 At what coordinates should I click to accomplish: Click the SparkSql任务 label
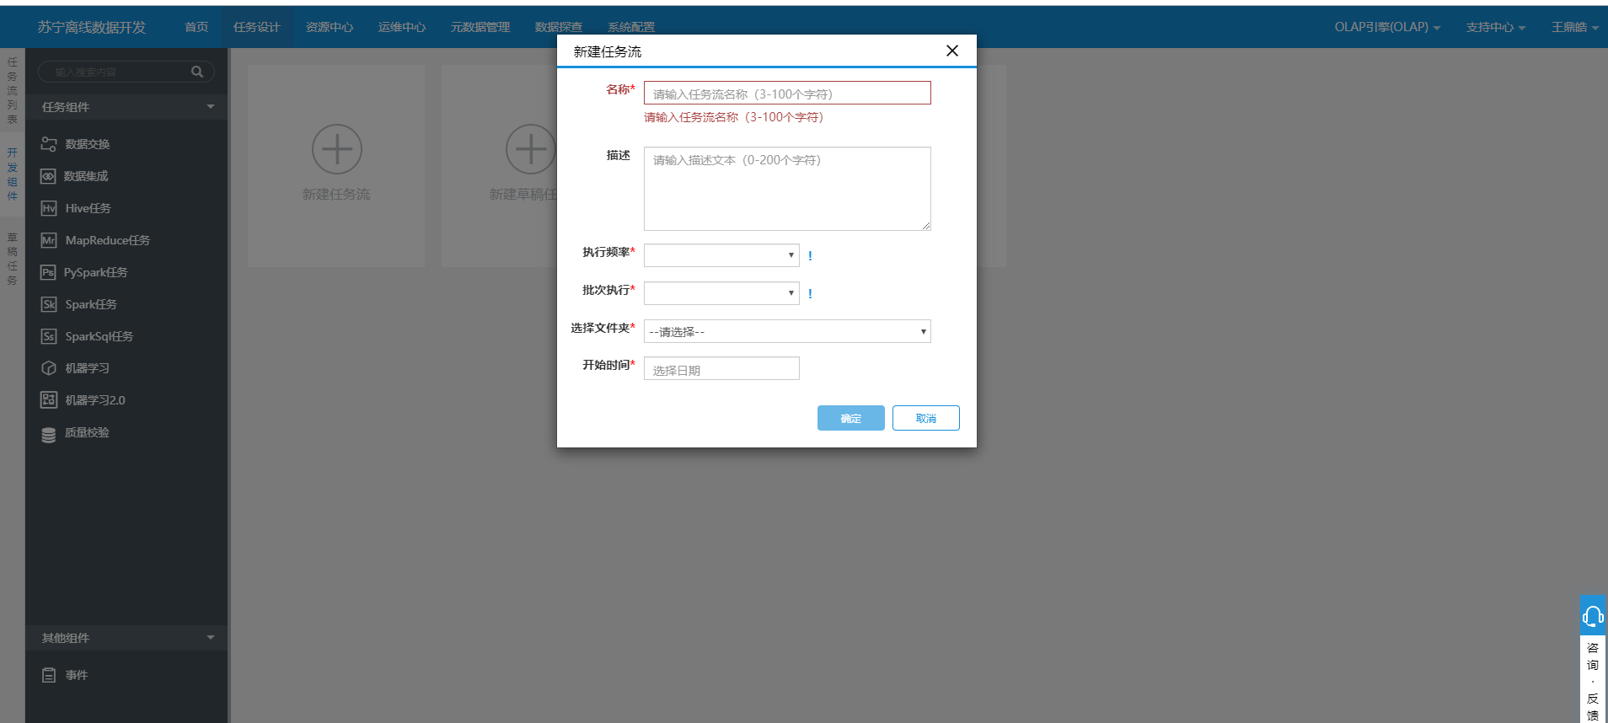click(99, 336)
